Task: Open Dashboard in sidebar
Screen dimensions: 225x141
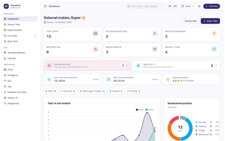Action: 20,19
